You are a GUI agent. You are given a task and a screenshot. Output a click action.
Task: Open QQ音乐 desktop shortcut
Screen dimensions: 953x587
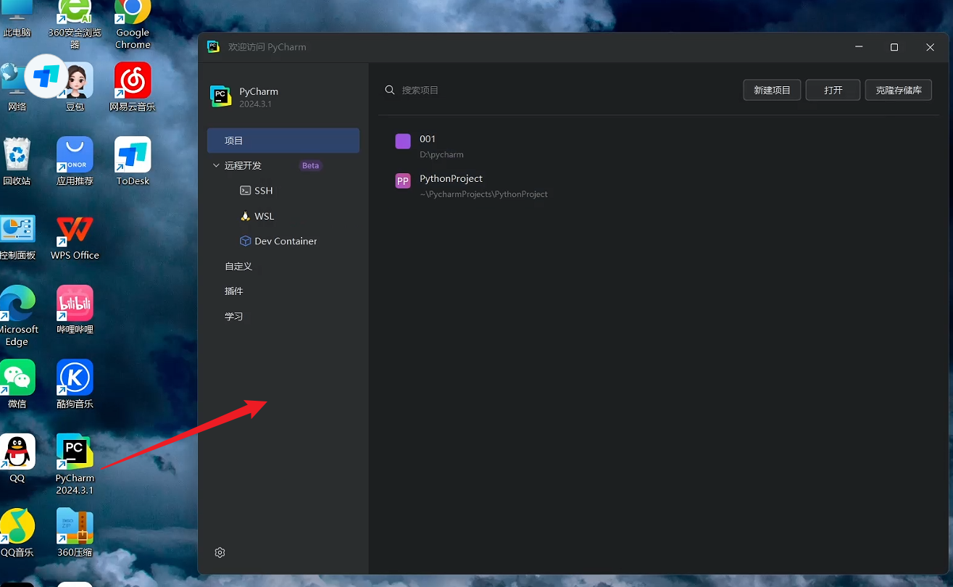pos(17,533)
